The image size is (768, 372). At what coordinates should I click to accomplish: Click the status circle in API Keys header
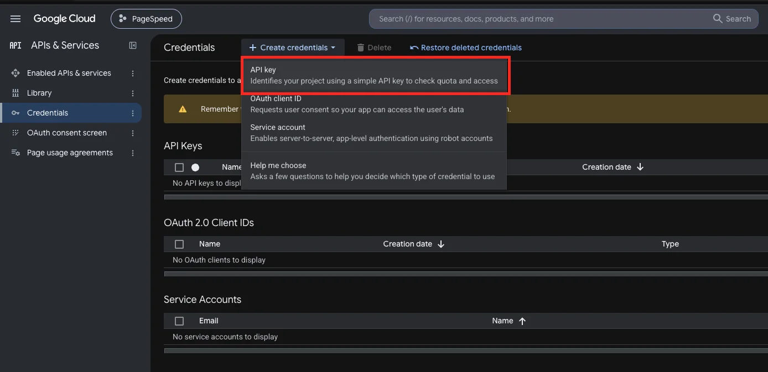(195, 167)
